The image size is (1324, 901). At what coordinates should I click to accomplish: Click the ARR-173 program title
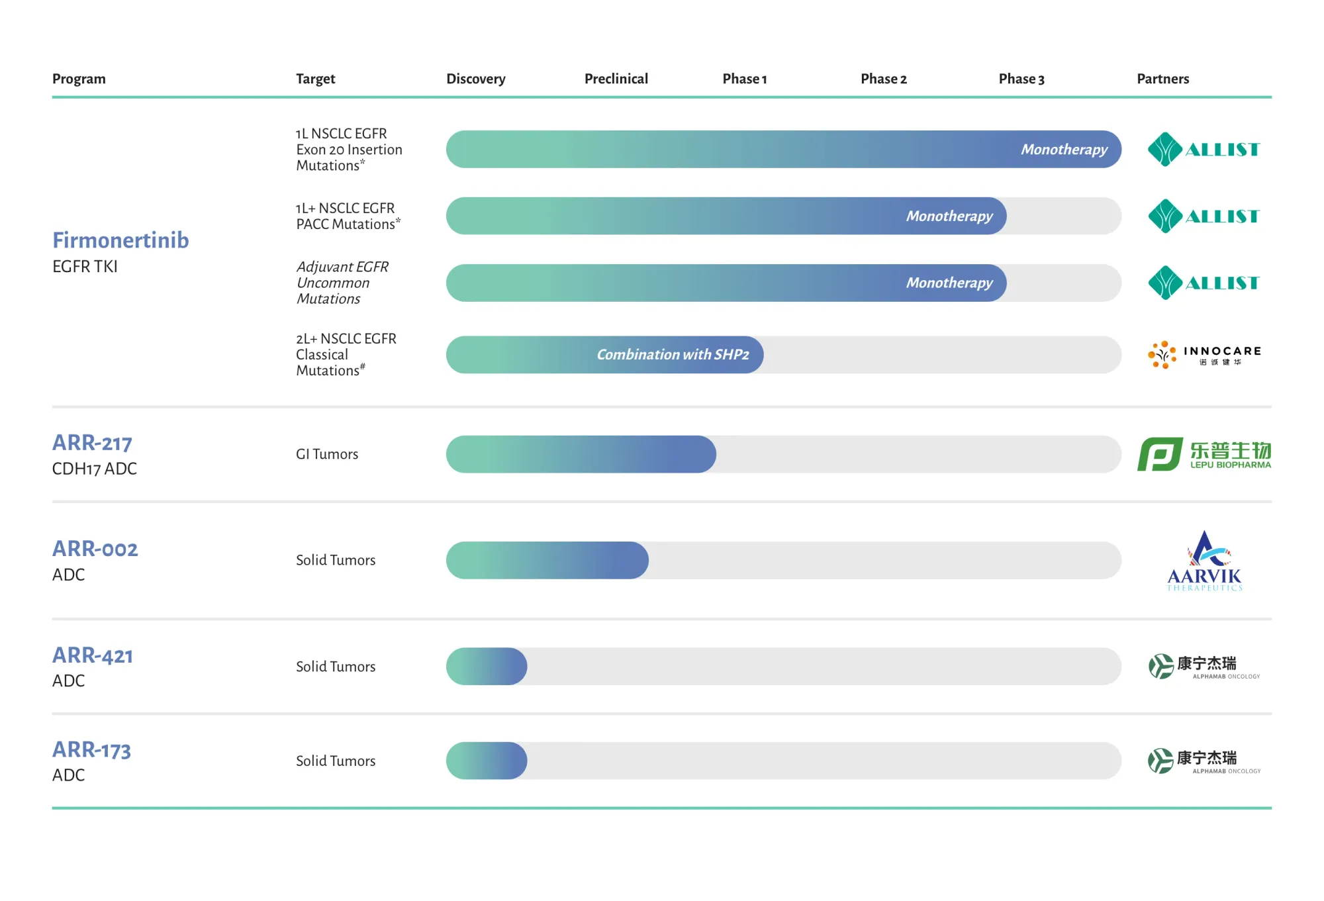coord(91,749)
